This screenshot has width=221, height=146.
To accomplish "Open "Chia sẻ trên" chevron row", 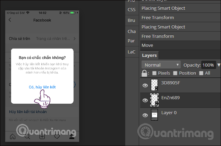I will (42, 38).
